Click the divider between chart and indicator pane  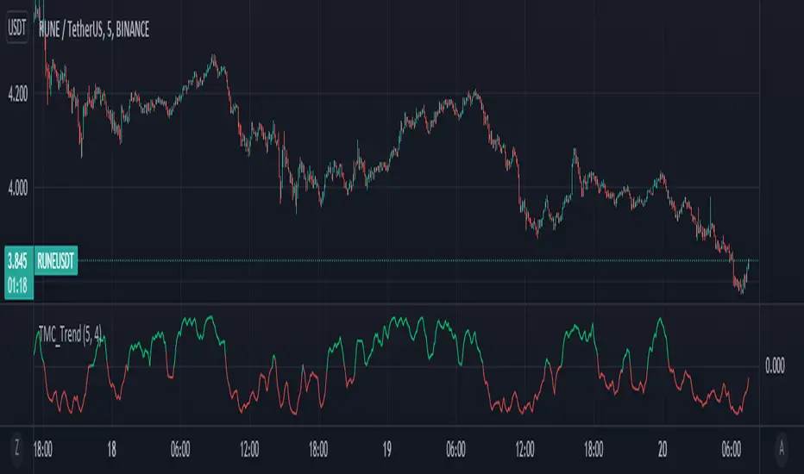(x=388, y=304)
